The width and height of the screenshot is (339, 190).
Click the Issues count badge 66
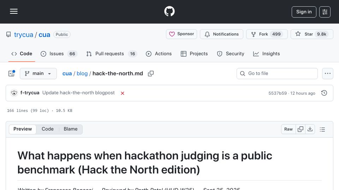coord(72,53)
